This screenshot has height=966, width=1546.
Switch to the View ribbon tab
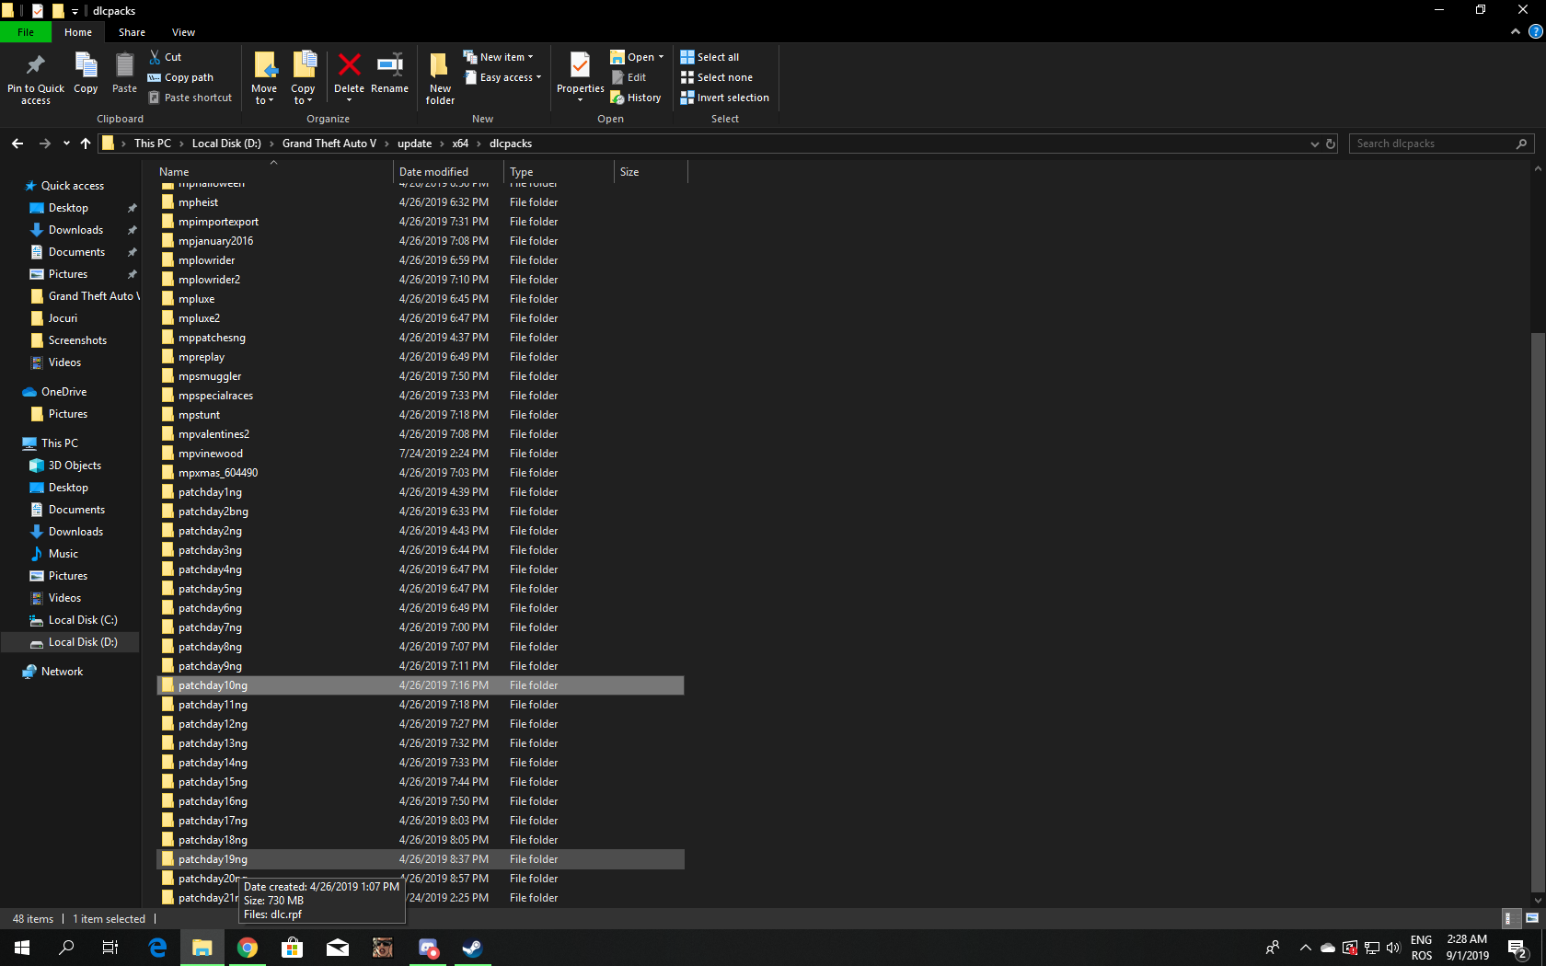click(x=183, y=31)
